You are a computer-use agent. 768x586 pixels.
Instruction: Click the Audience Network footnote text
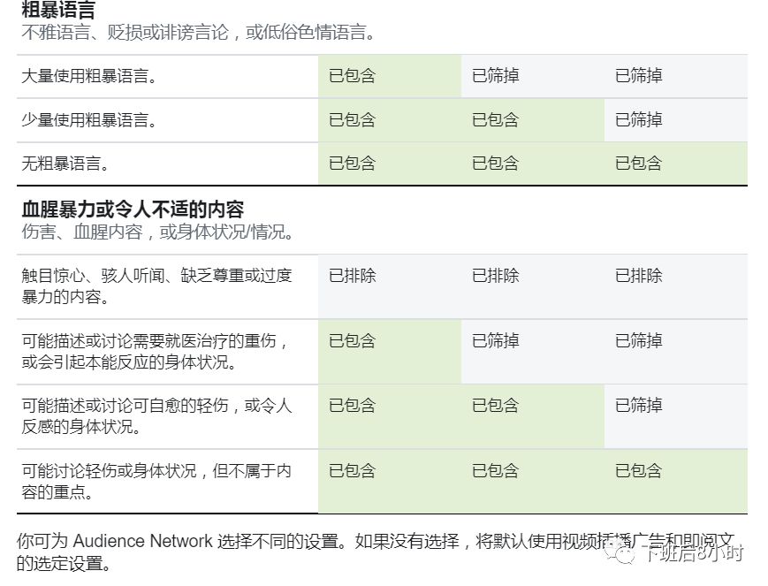point(376,552)
